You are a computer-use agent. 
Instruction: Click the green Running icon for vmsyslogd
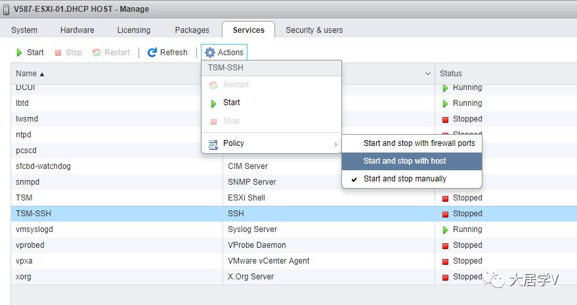click(x=445, y=229)
